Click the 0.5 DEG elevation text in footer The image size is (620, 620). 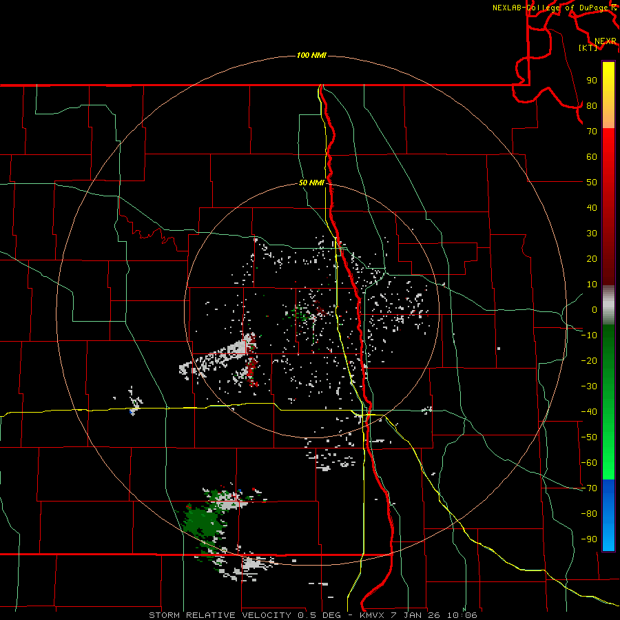[319, 615]
